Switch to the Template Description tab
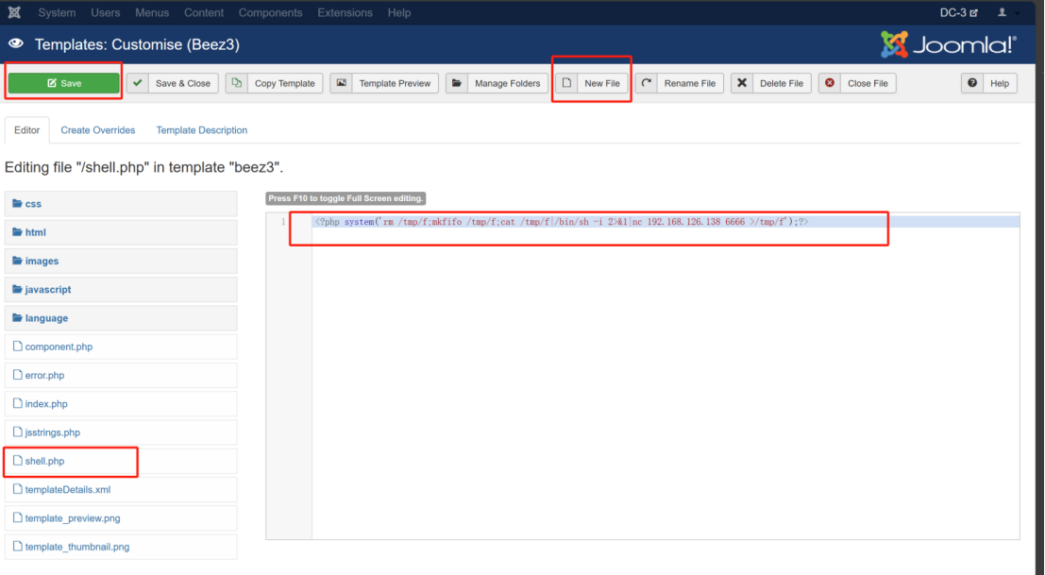Image resolution: width=1045 pixels, height=575 pixels. 202,130
